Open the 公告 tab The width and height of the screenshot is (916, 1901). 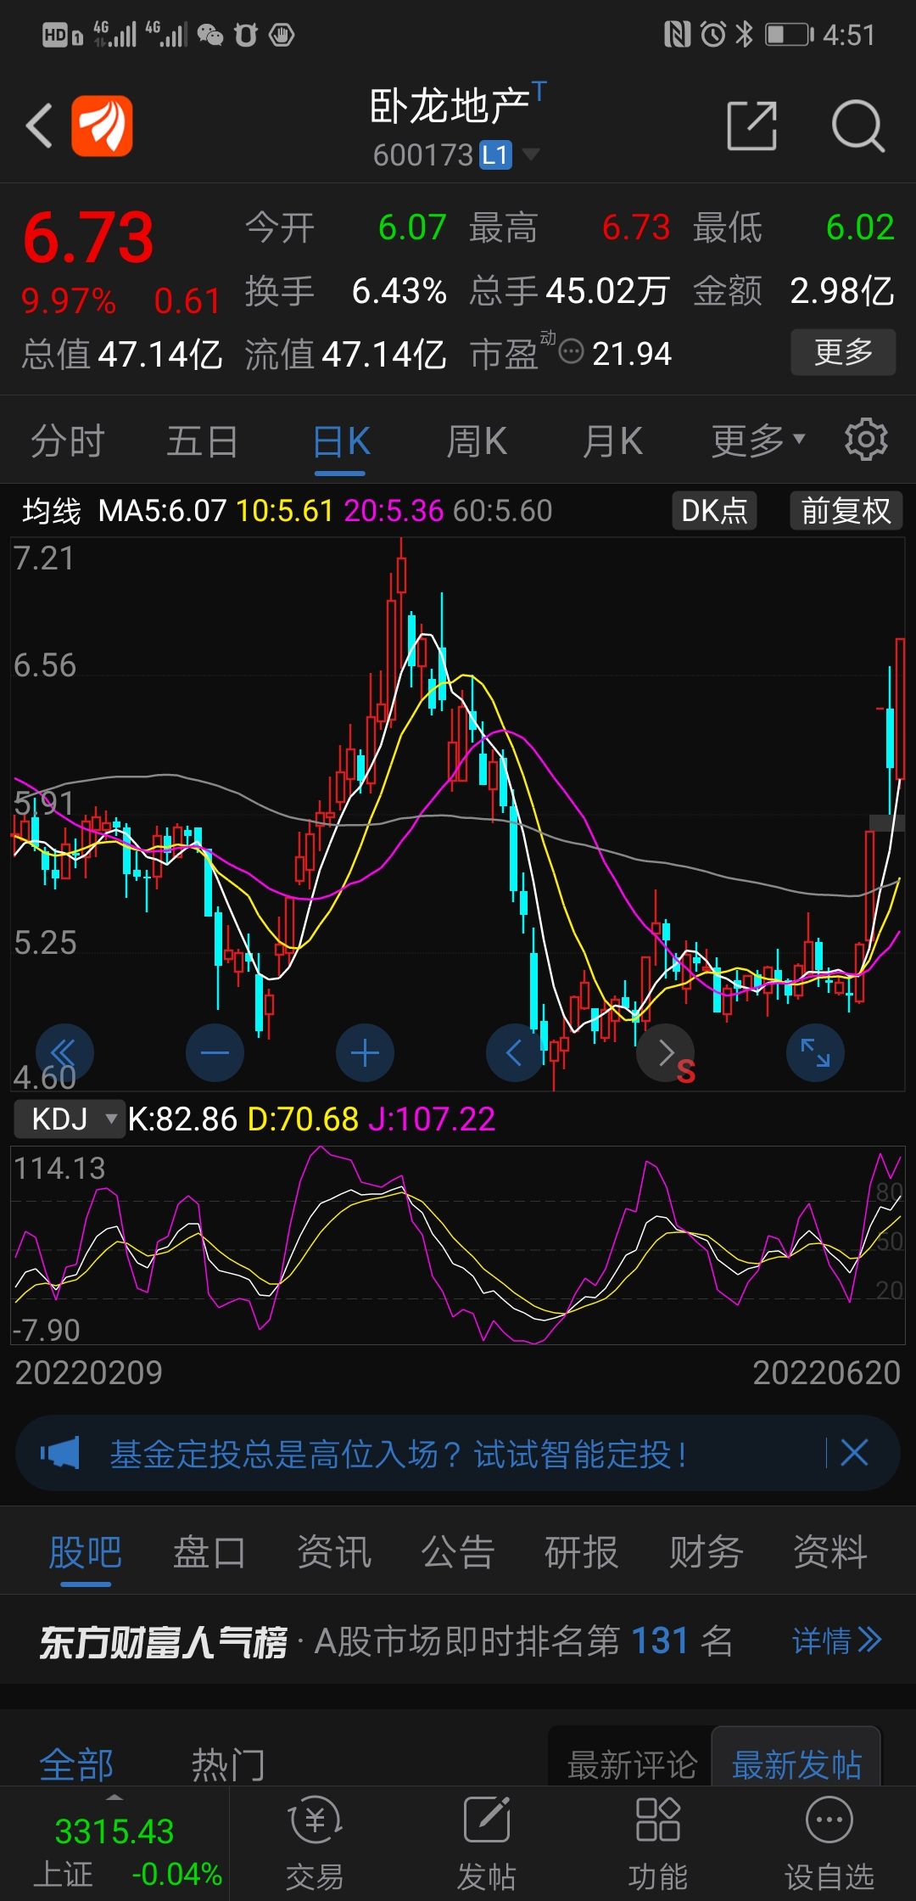[x=457, y=1552]
